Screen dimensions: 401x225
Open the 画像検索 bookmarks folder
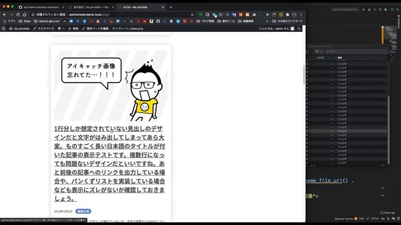[x=246, y=21]
